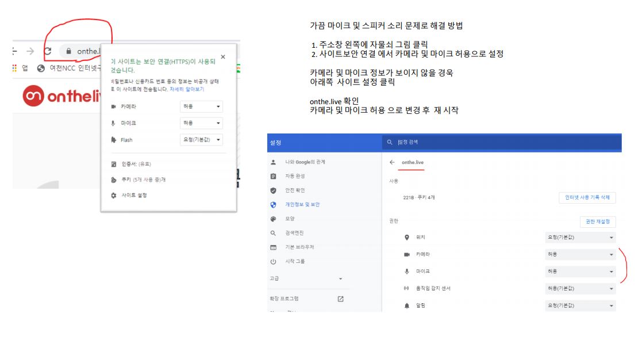Screen dimensions: 642x340
Task: Click the padlock icon in address bar
Action: 69,51
